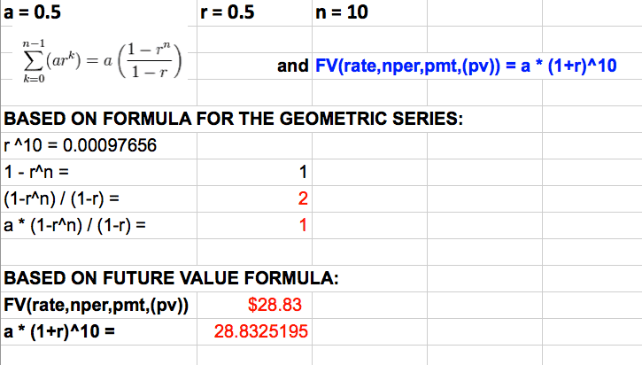Select the black value 1 beside '1 - r^n ='

301,173
